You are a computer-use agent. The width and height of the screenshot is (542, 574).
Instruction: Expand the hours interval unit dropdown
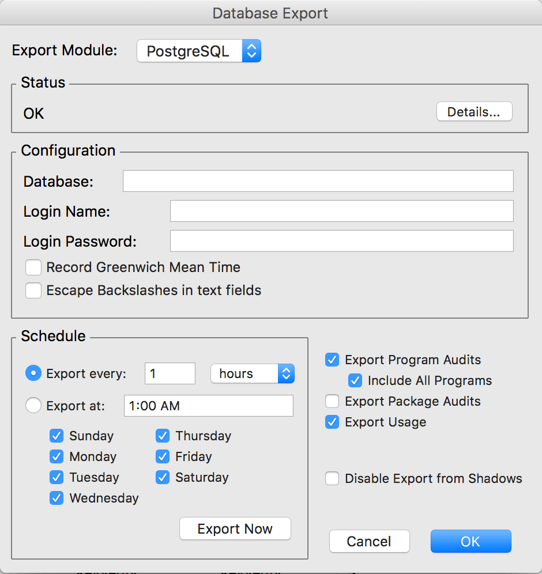[253, 373]
